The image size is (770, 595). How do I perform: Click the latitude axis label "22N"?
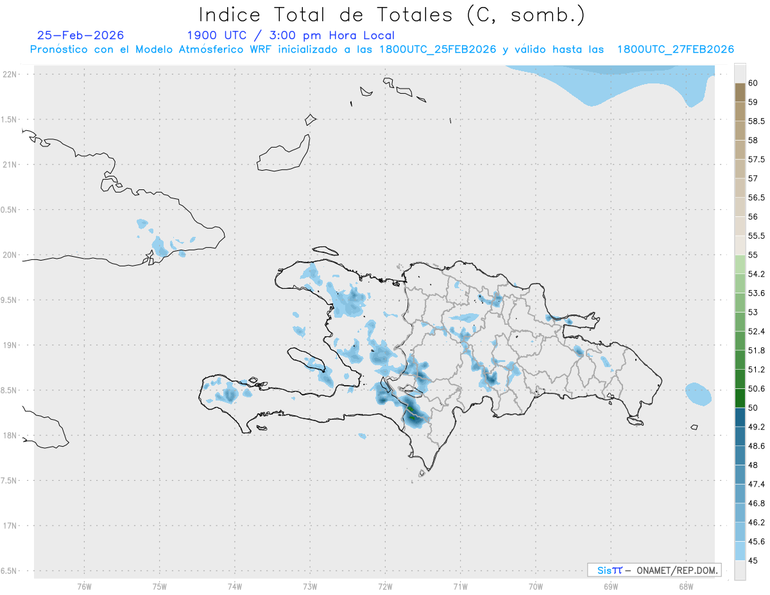(10, 74)
